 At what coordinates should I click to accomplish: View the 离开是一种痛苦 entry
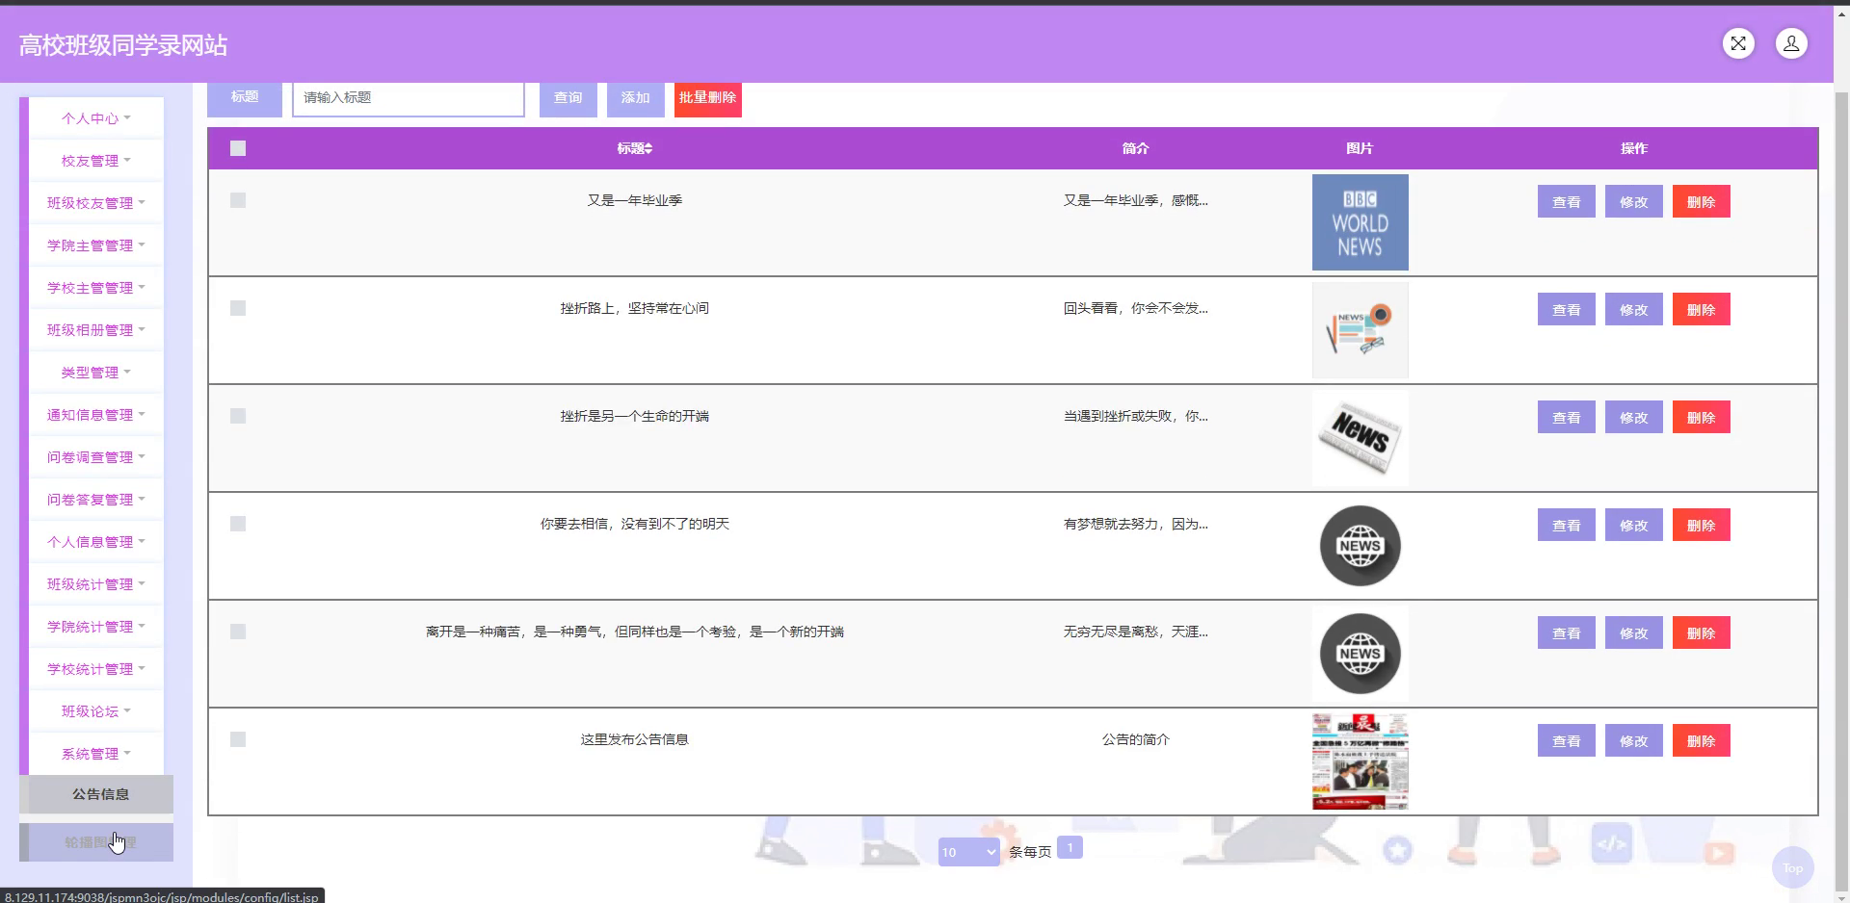coord(1567,633)
